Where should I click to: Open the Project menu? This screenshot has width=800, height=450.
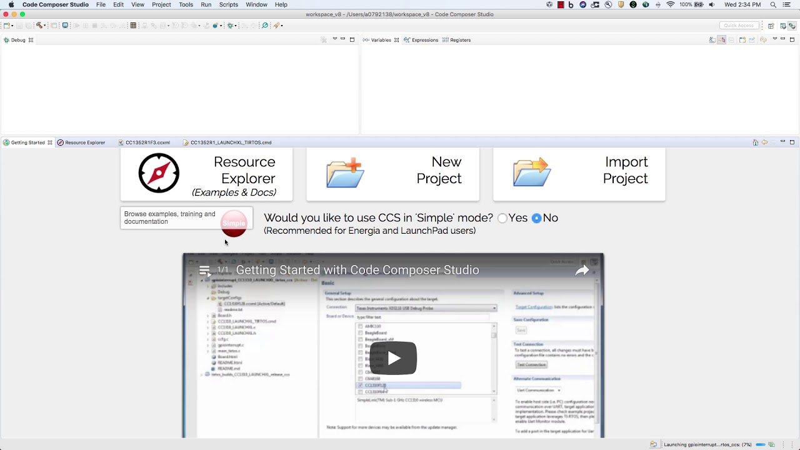click(x=161, y=4)
